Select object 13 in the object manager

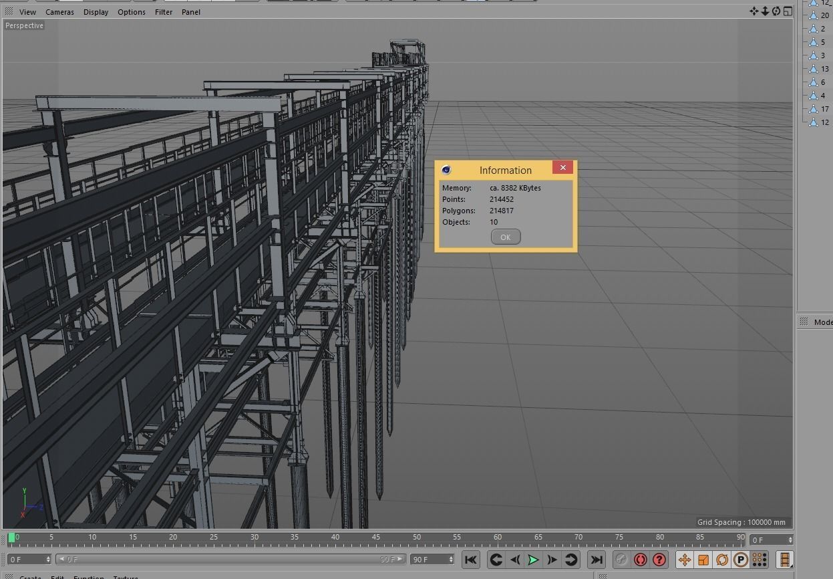tap(825, 69)
